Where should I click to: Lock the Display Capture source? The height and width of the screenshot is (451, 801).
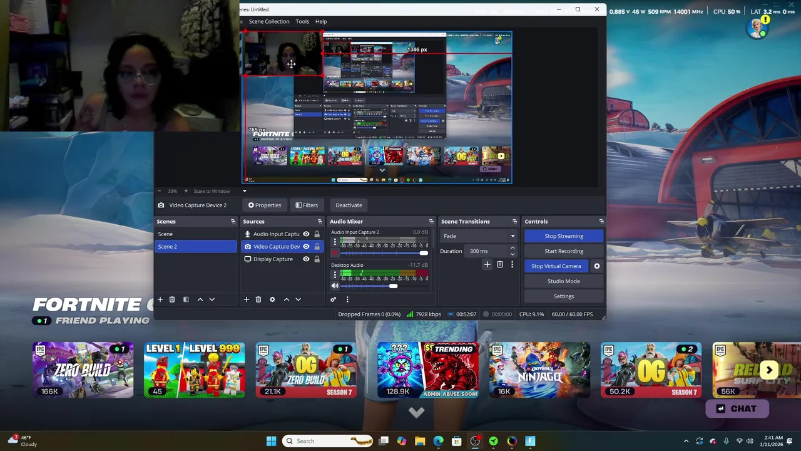pos(317,259)
